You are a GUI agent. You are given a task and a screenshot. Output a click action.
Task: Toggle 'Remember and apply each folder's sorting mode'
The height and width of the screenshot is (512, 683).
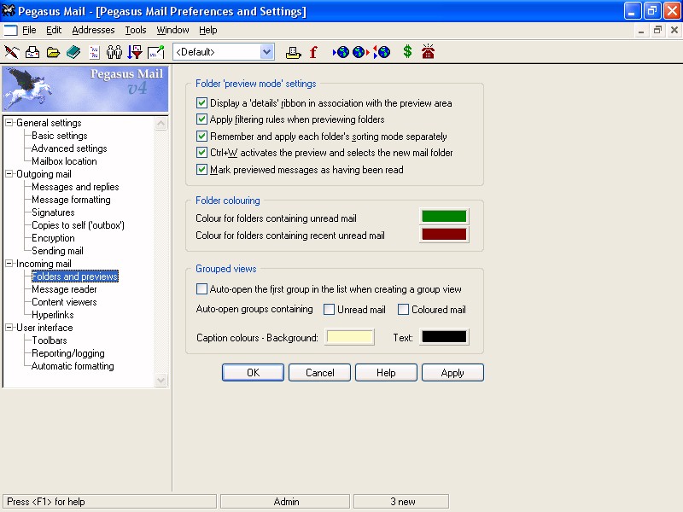click(x=201, y=137)
